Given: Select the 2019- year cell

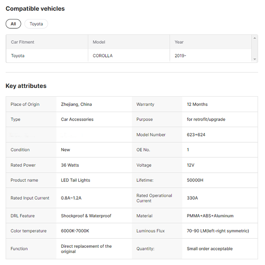Looking at the screenshot, I should tap(180, 56).
